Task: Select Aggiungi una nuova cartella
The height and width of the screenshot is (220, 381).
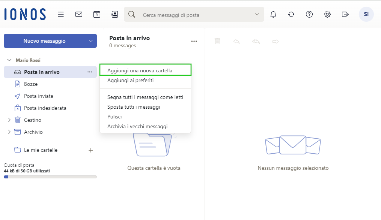Action: (145, 70)
